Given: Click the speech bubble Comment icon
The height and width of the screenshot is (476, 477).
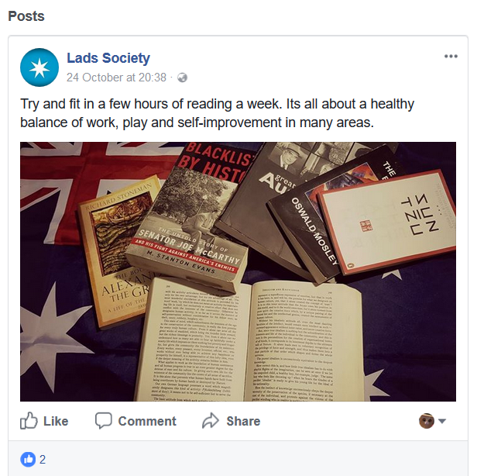Looking at the screenshot, I should [x=104, y=421].
